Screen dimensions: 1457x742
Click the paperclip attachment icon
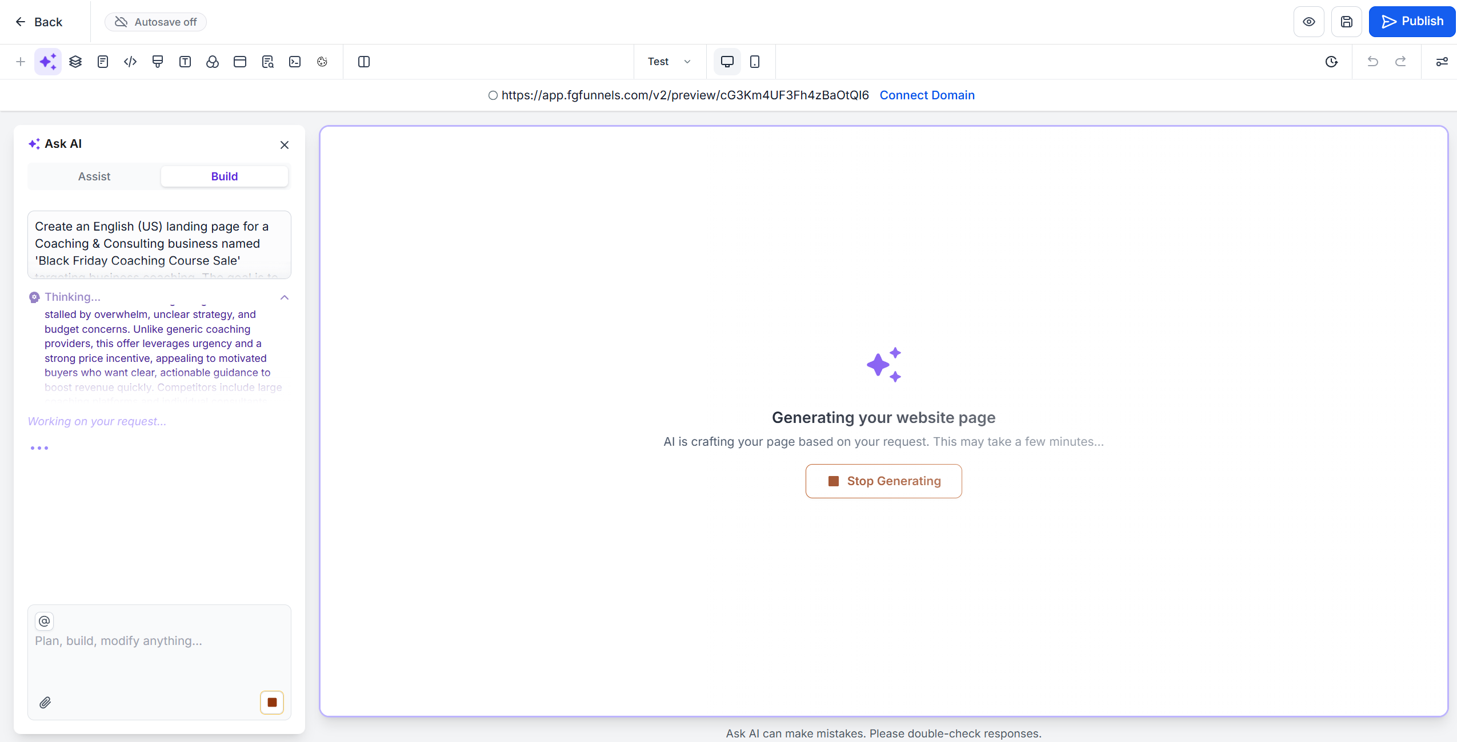pos(45,703)
